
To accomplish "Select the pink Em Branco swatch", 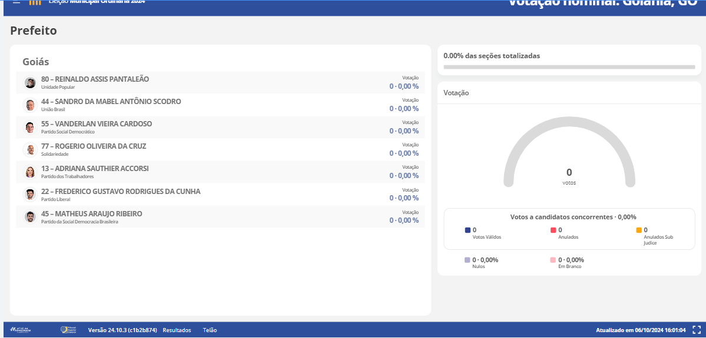I will (x=553, y=260).
